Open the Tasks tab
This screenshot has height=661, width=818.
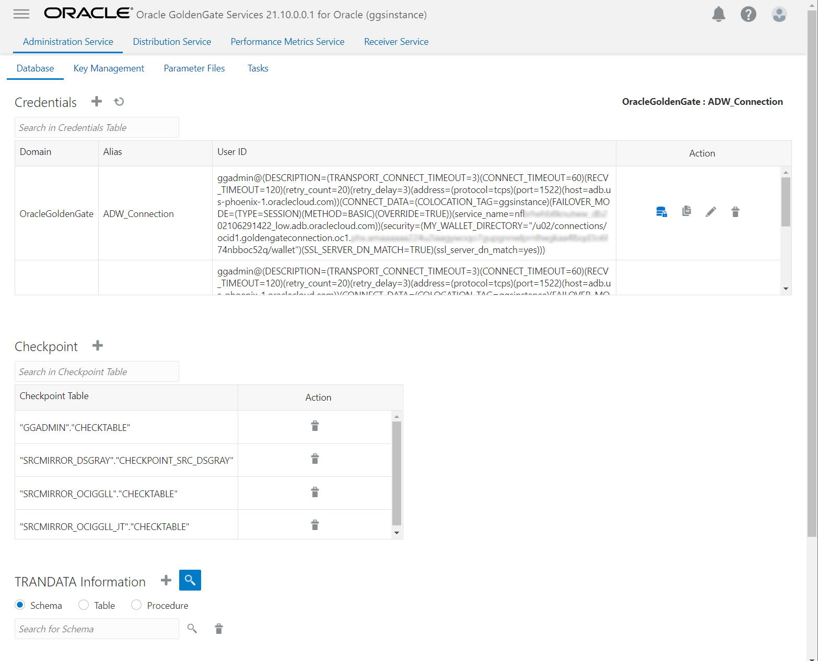258,68
